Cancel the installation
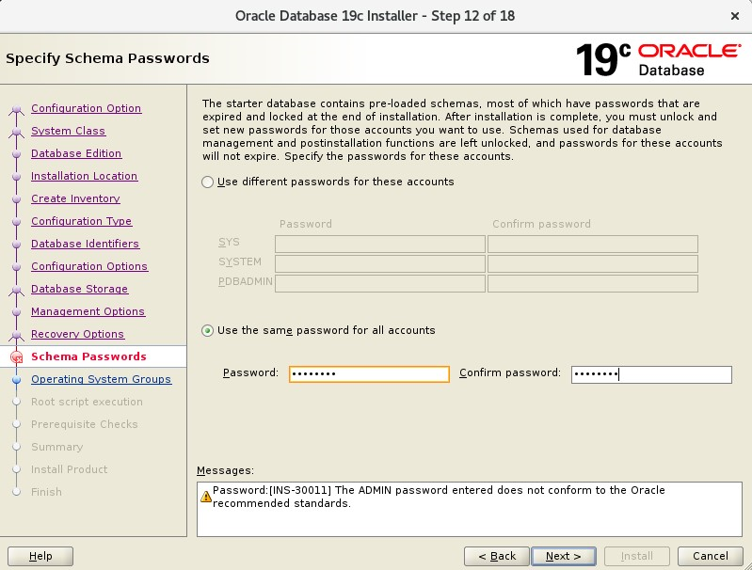 click(711, 556)
